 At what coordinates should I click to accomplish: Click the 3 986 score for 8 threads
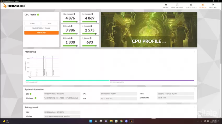70,30
